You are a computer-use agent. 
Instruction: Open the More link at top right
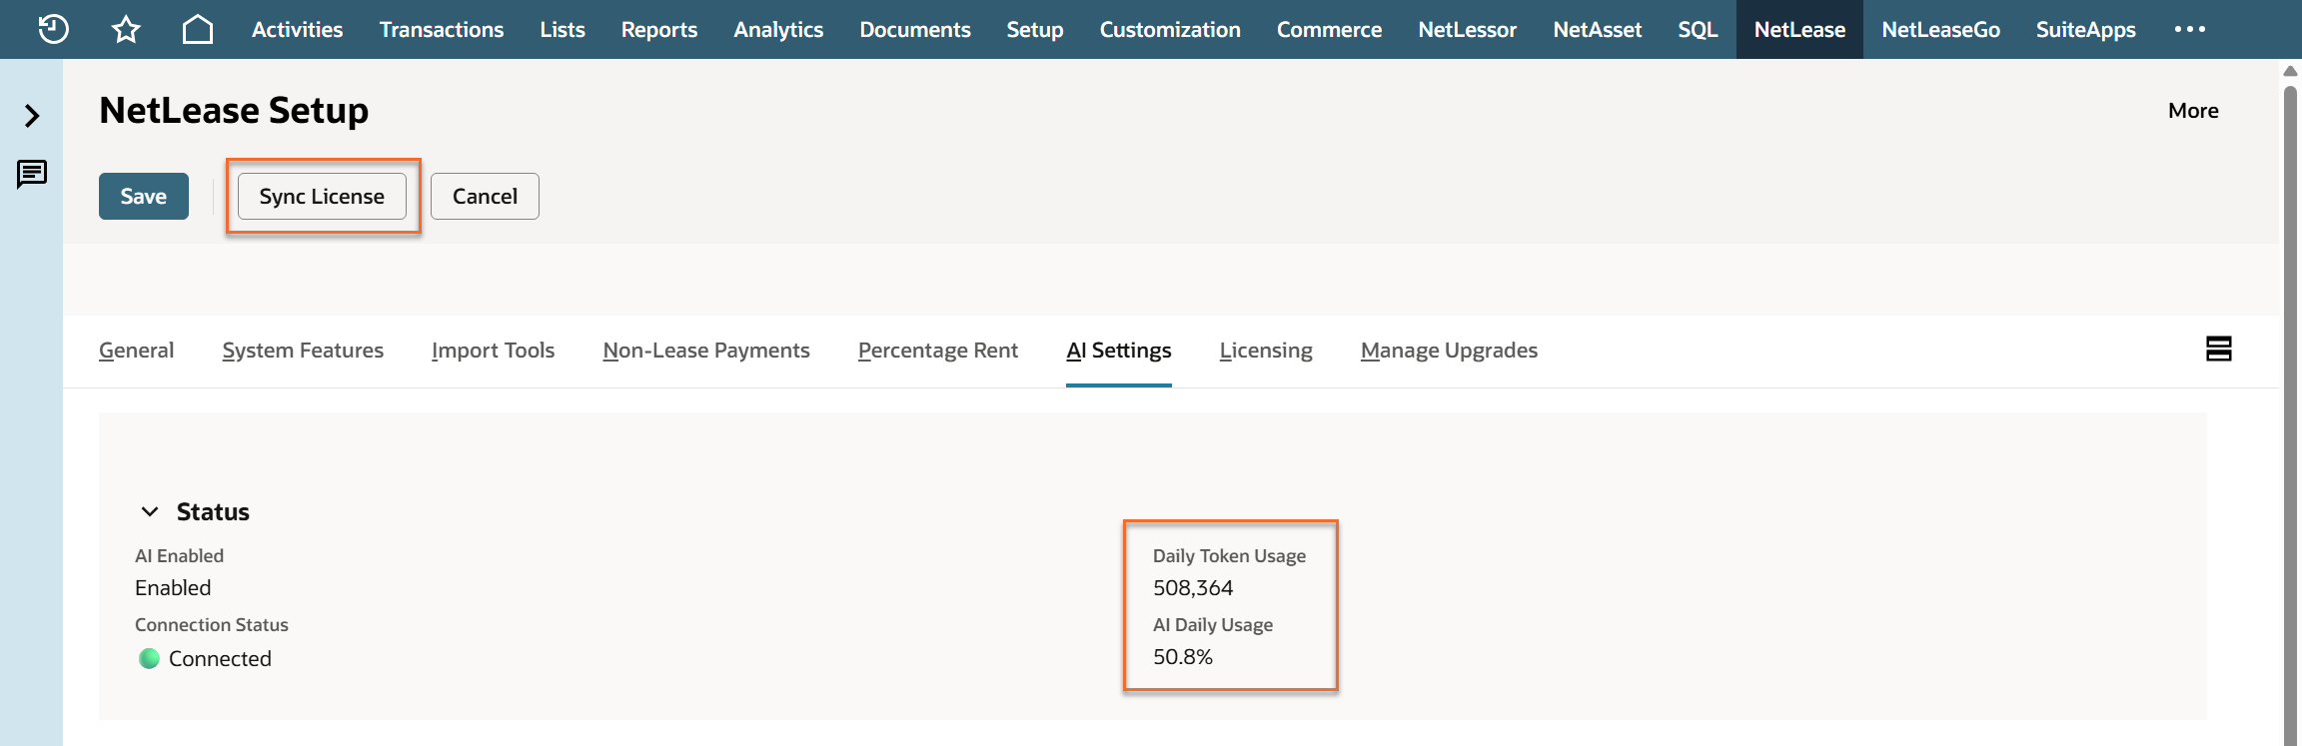[2193, 111]
